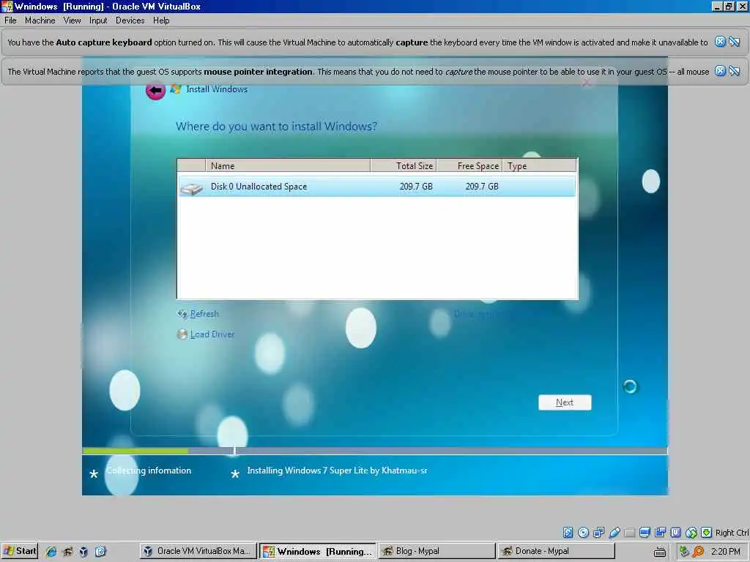The width and height of the screenshot is (750, 562).
Task: Click the Next button
Action: point(565,402)
